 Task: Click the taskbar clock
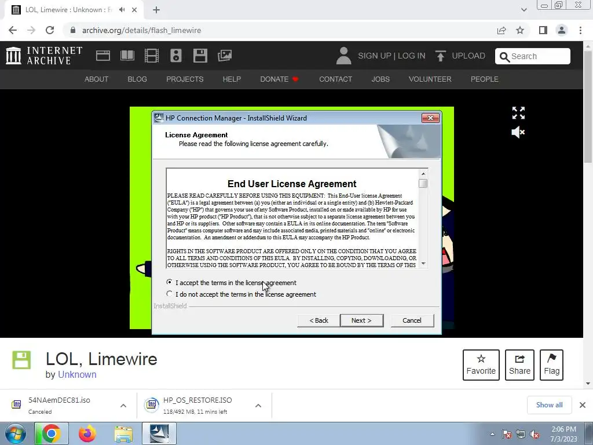pos(563,434)
